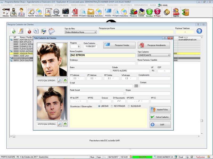Screen dimensions: 213x159
Task: Open the Agenda calendar icon
Action: [x=31, y=12]
